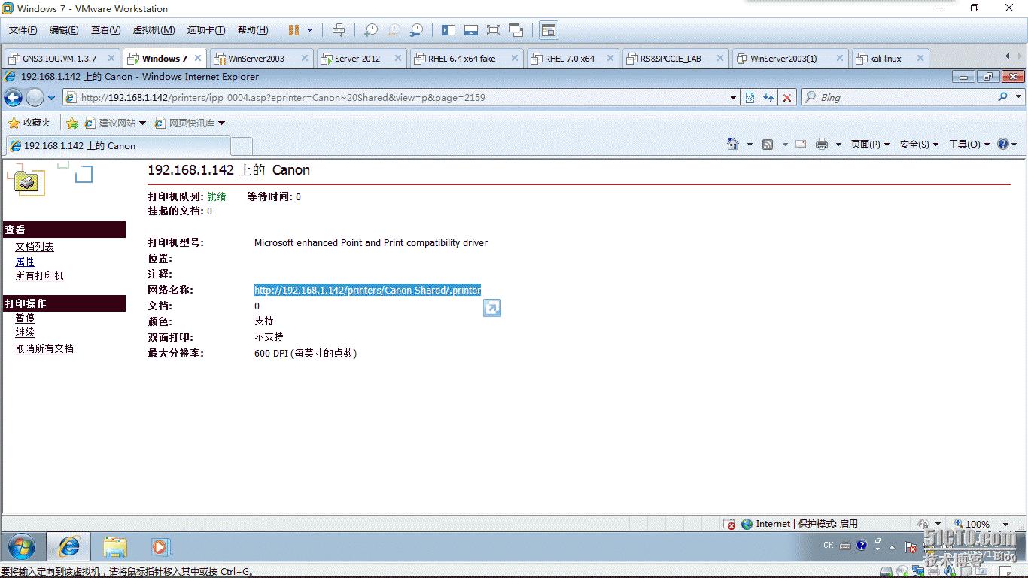Toggle the VMware library panel
This screenshot has height=578, width=1028.
point(448,30)
